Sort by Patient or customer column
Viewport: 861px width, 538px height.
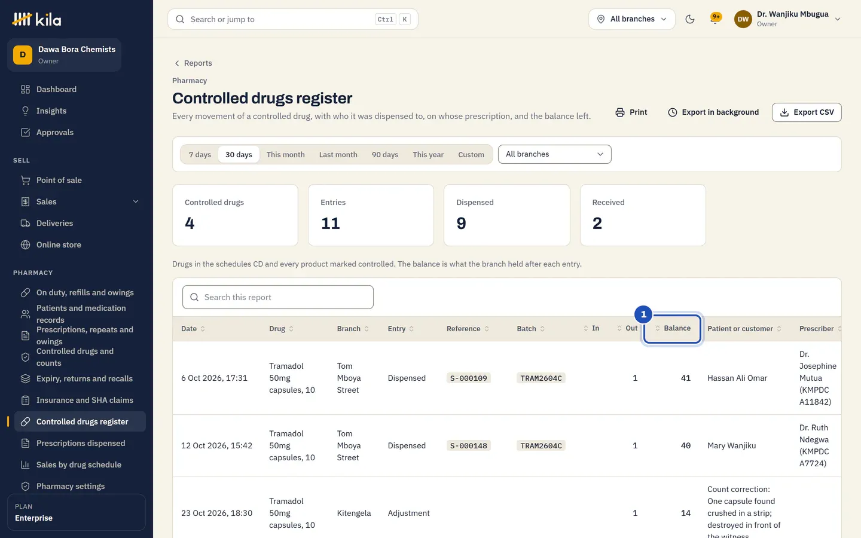(744, 329)
